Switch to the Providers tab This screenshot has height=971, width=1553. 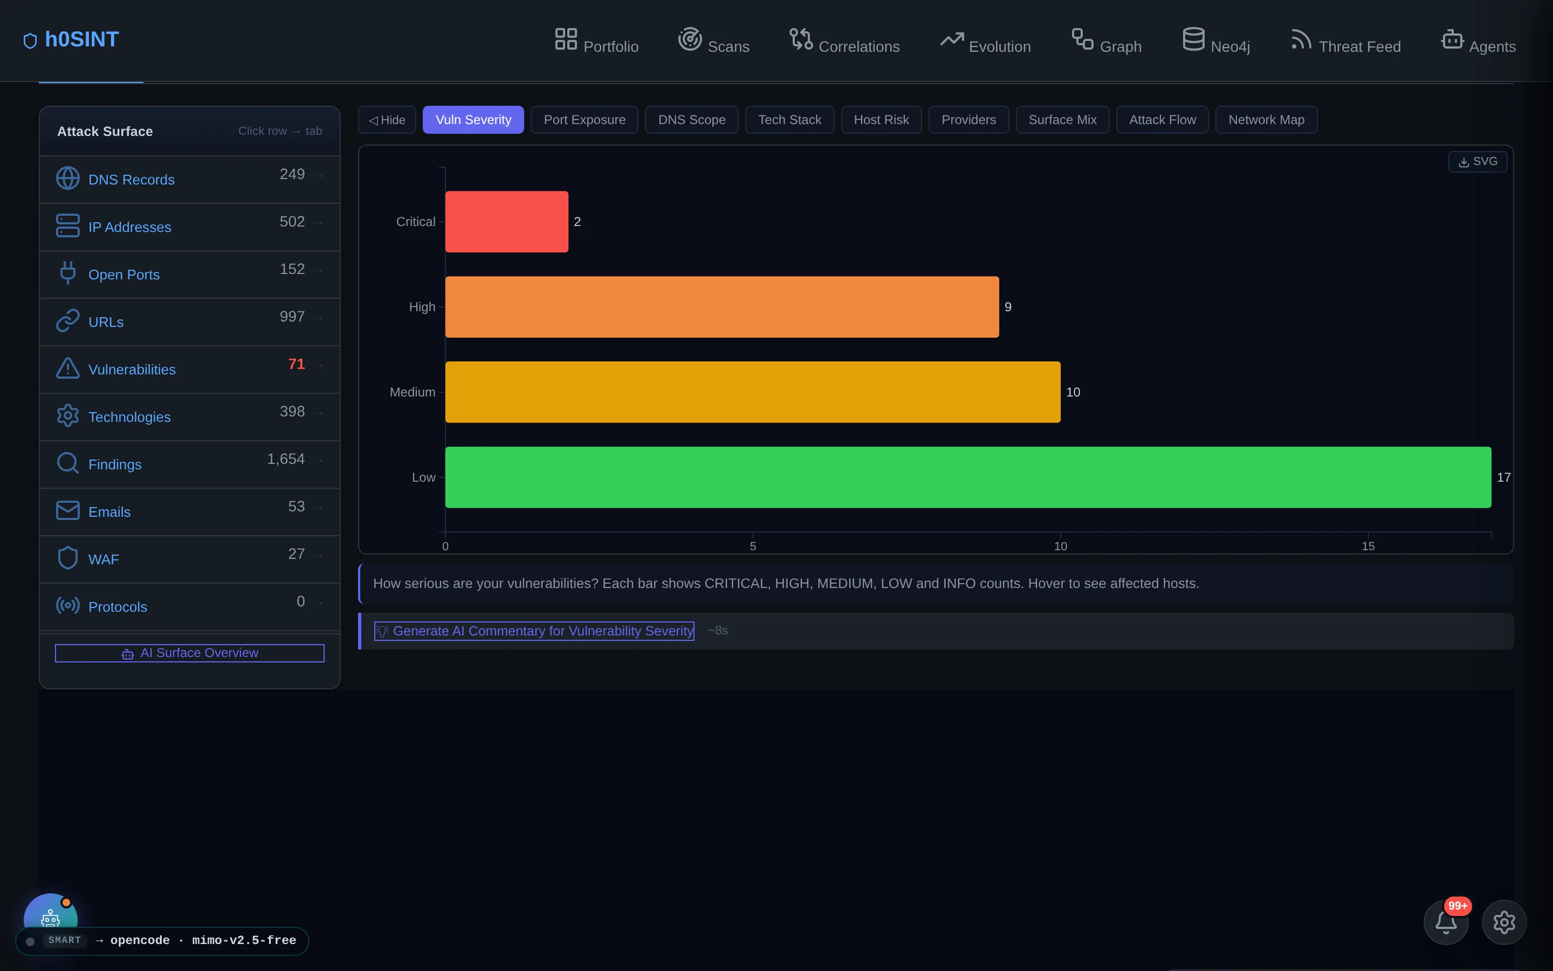968,120
